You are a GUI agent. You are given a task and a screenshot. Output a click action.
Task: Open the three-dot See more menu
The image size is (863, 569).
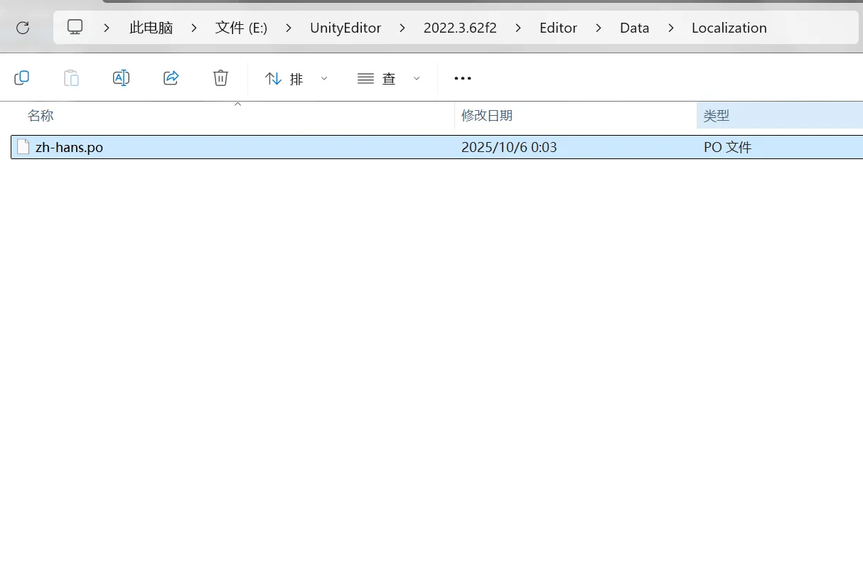coord(463,78)
